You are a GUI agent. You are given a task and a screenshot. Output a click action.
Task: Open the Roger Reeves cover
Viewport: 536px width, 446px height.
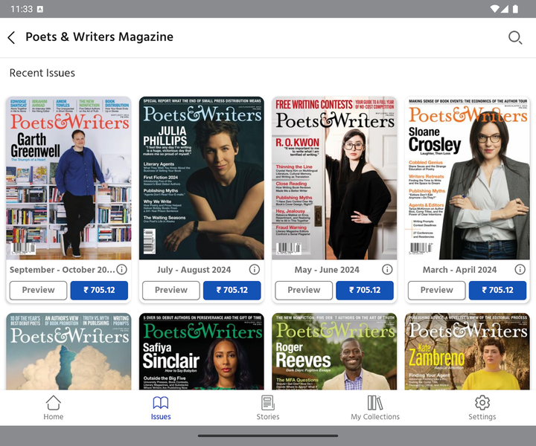pos(334,352)
